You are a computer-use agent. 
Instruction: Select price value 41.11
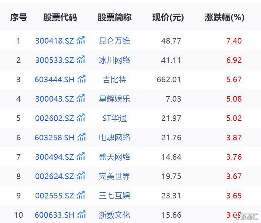click(171, 60)
